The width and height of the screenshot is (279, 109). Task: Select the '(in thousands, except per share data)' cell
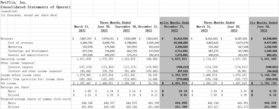pos(29,15)
